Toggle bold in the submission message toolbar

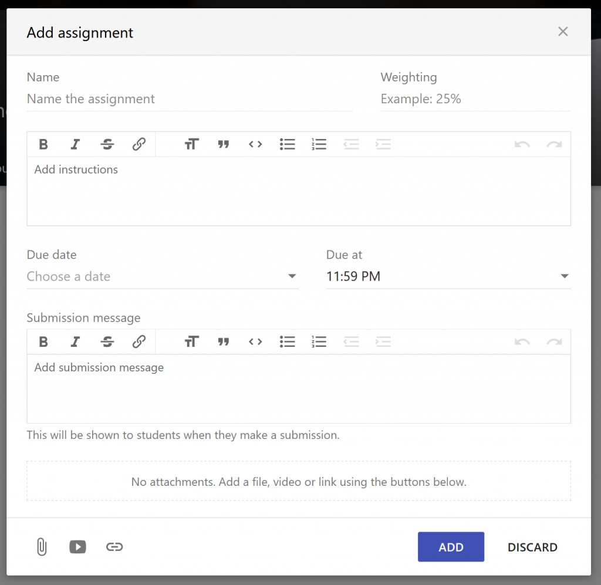[x=43, y=341]
